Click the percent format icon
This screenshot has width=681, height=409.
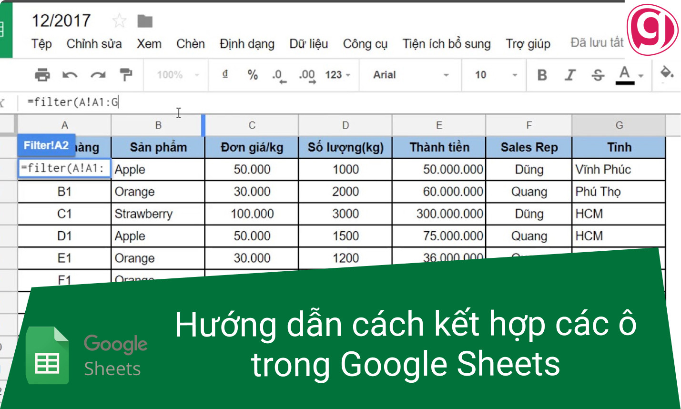252,75
